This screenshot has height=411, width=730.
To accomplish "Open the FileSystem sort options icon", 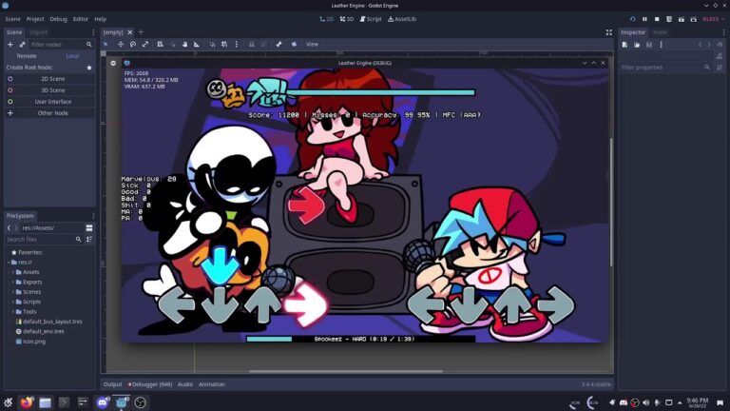I will point(89,239).
